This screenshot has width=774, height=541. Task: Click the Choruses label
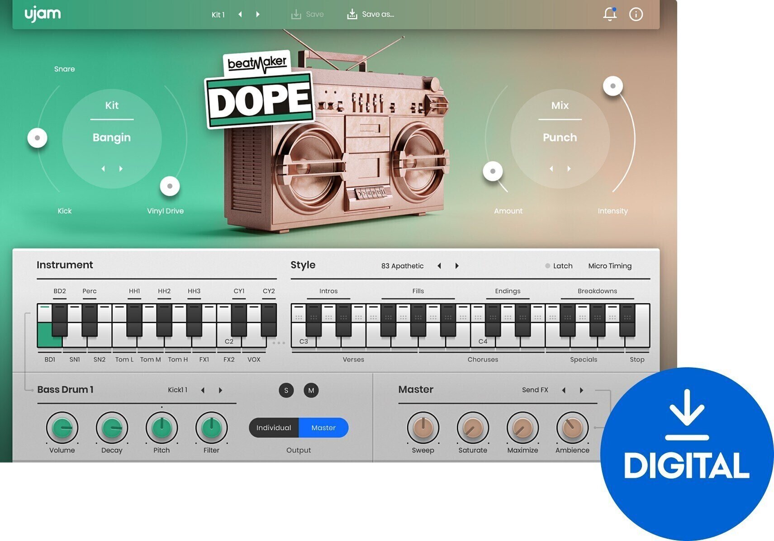point(483,360)
